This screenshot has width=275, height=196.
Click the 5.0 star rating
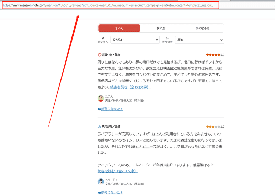[x=215, y=55]
